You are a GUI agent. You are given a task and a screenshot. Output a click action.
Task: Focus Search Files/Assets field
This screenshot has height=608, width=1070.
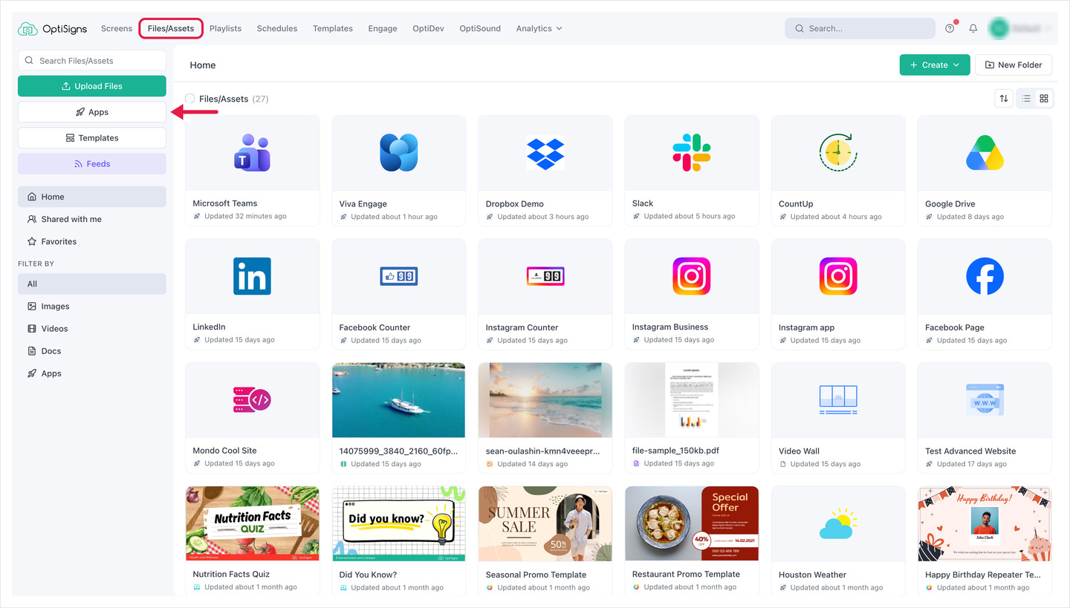coord(92,61)
